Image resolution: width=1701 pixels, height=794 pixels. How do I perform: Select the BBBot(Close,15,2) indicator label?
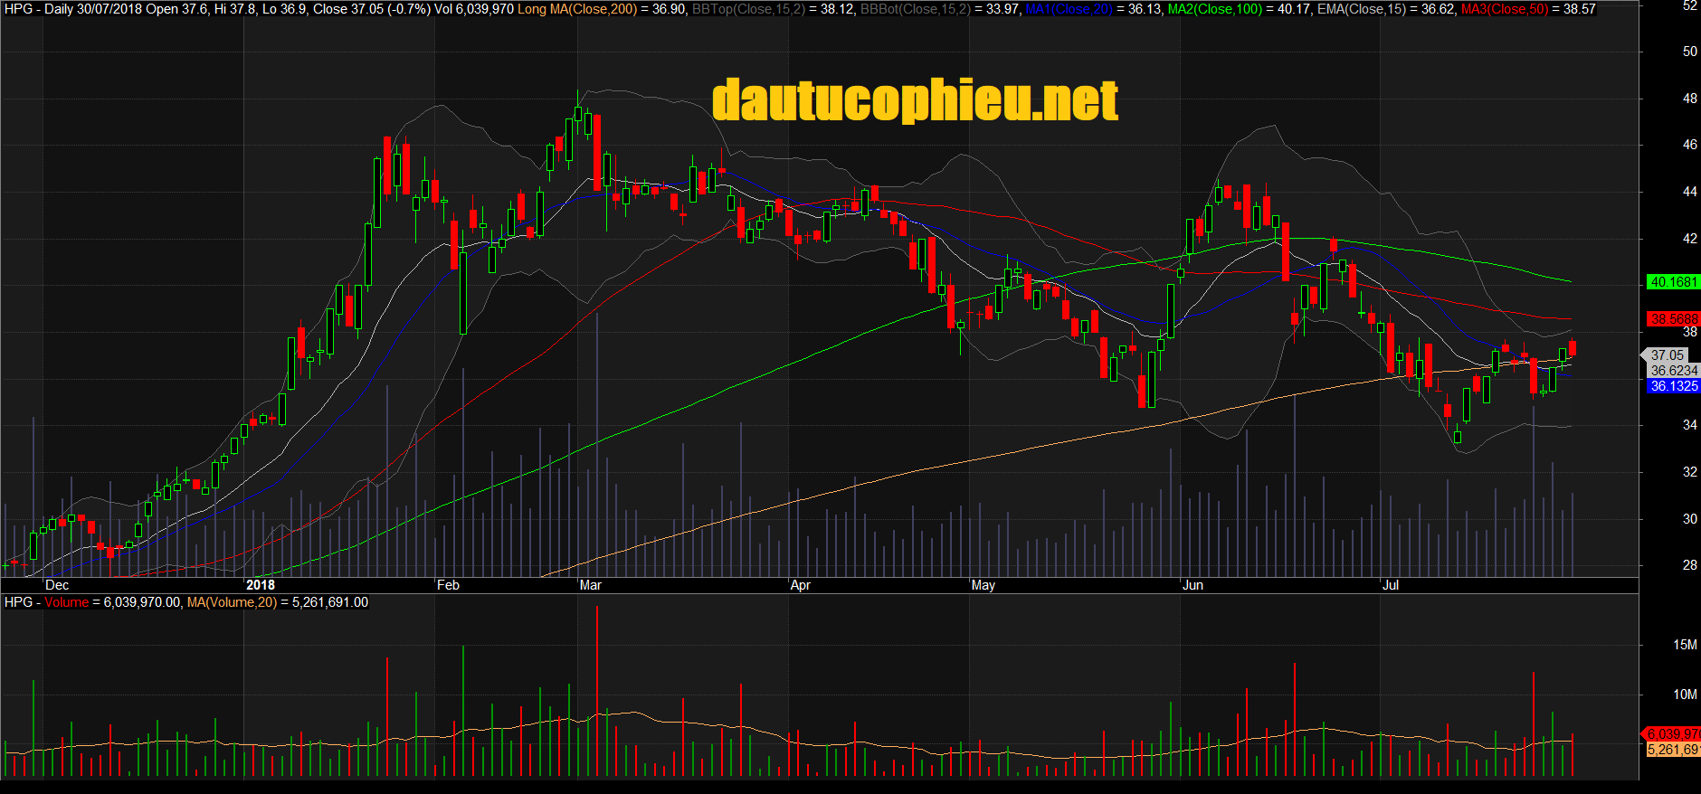[915, 9]
